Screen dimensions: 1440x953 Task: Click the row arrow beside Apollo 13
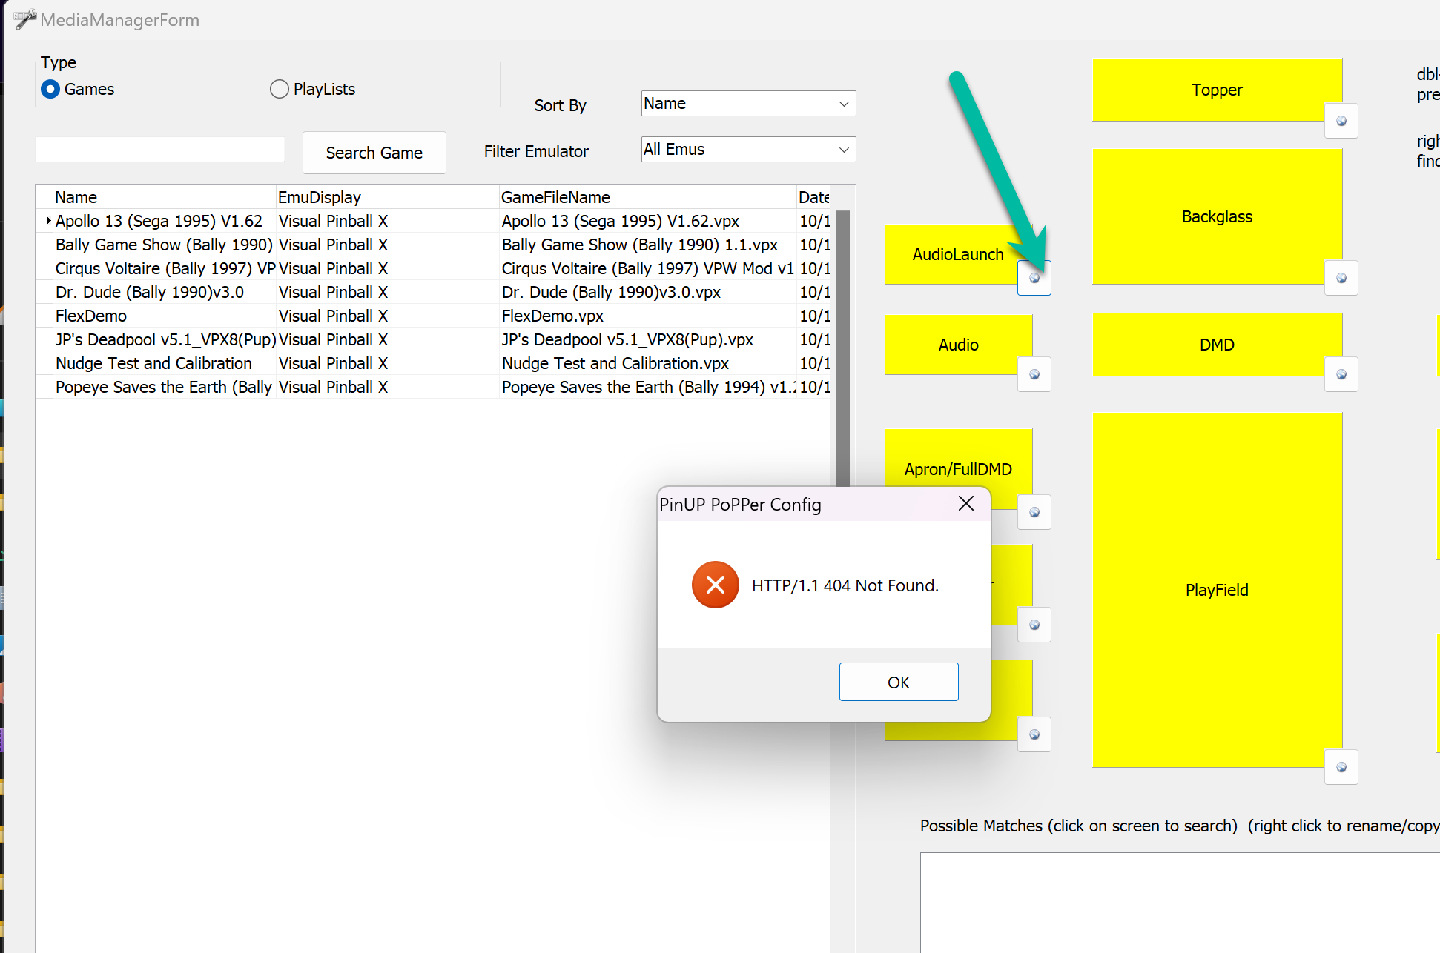[x=47, y=221]
